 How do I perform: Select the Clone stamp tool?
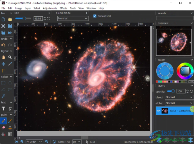pos(10,127)
